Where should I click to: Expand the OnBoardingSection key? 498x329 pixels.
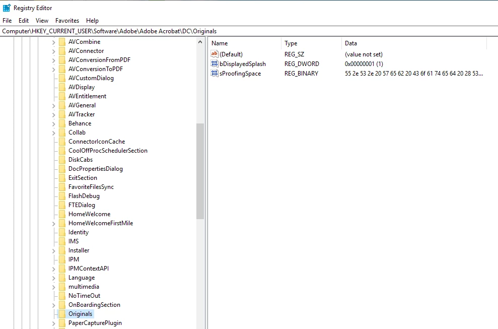click(53, 305)
